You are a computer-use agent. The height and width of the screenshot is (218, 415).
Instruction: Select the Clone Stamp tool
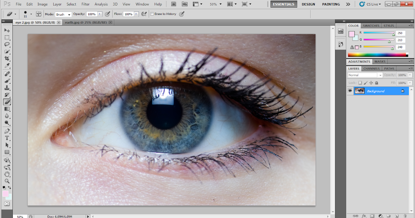tap(7, 88)
